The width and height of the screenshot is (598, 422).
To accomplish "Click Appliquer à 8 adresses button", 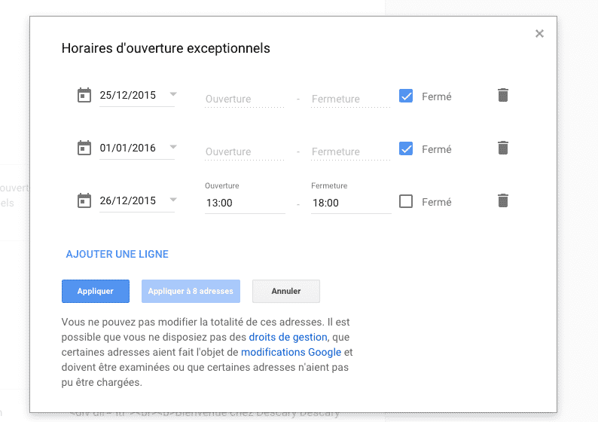I will (x=191, y=291).
